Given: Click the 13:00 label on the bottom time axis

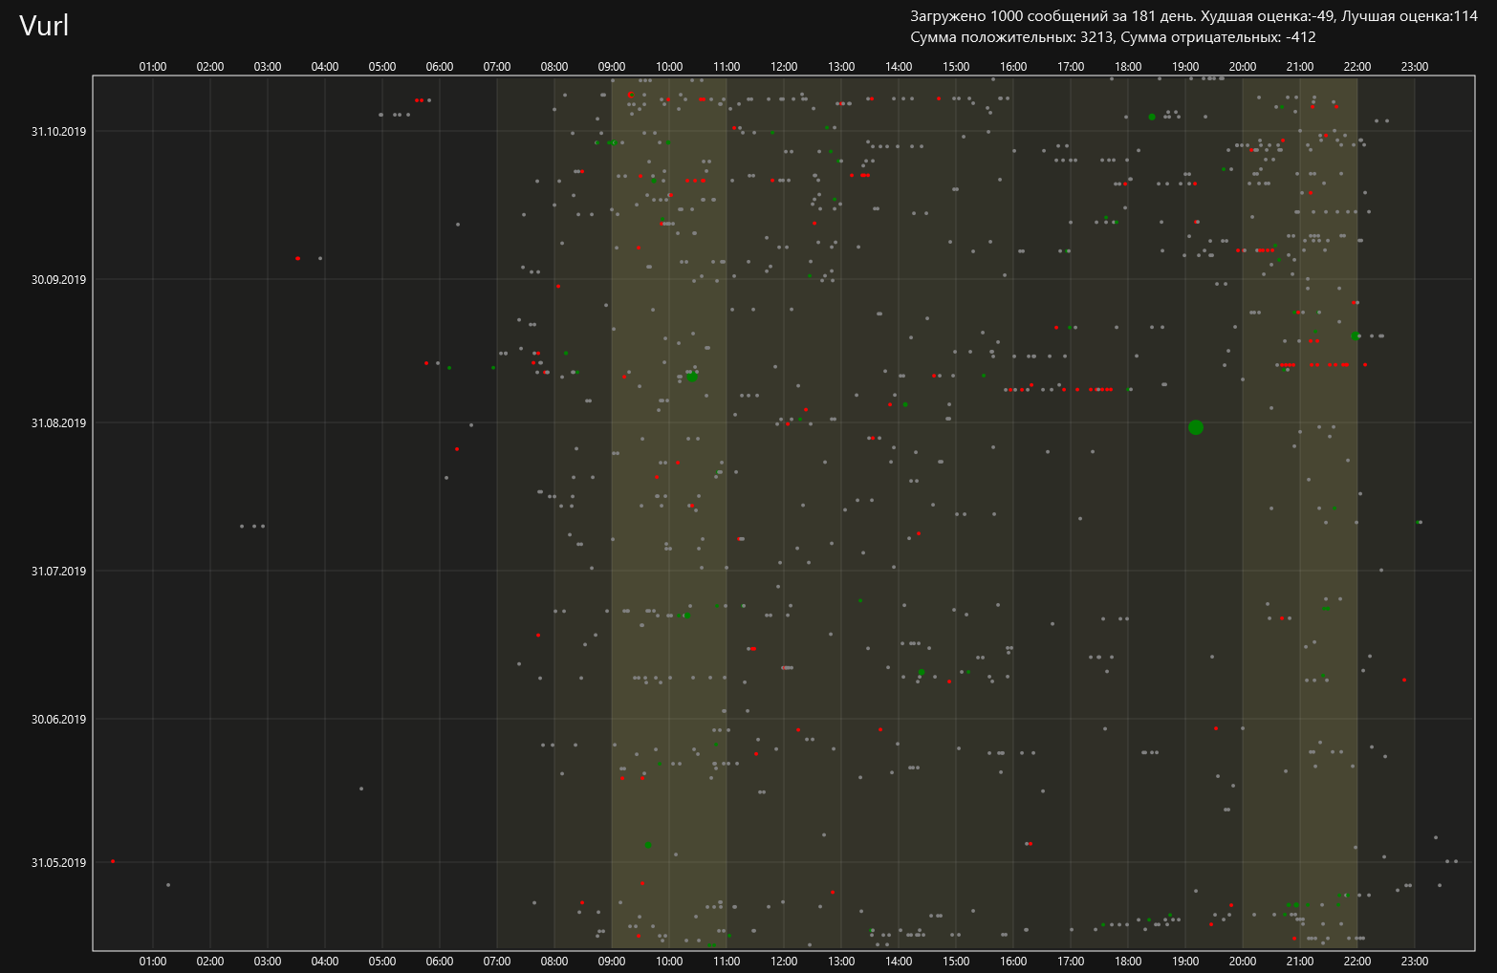Looking at the screenshot, I should coord(841,961).
